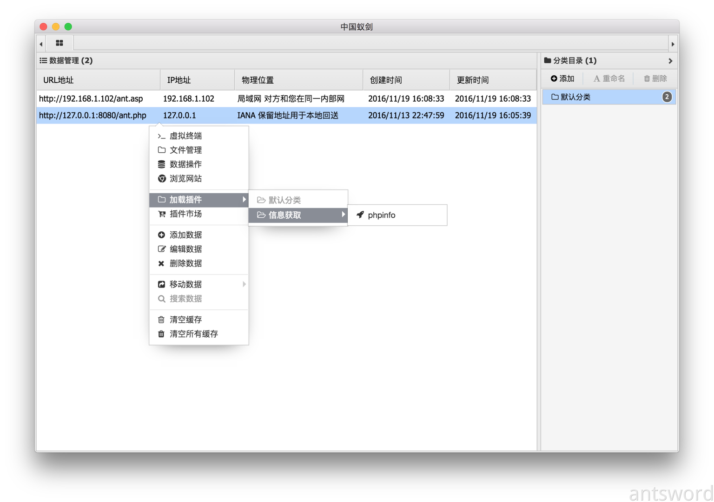Expand the 信息获取 submenu arrow
Image resolution: width=714 pixels, height=502 pixels.
tap(343, 215)
